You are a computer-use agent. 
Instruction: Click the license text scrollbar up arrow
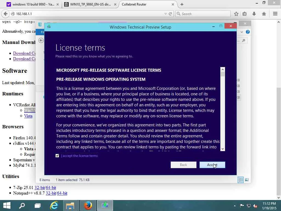pyautogui.click(x=223, y=70)
